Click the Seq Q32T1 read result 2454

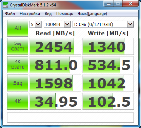pyautogui.click(x=55, y=46)
